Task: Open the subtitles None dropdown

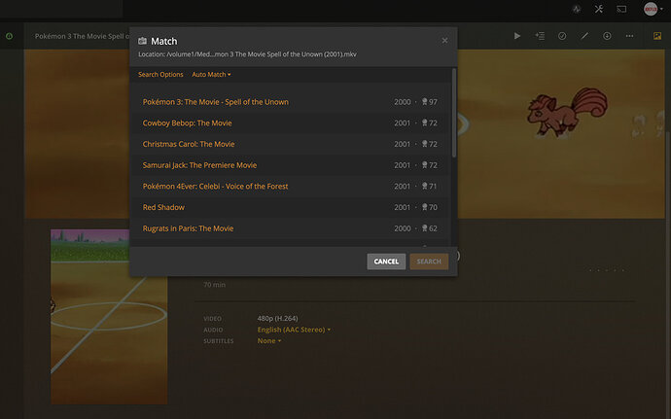Action: tap(269, 340)
